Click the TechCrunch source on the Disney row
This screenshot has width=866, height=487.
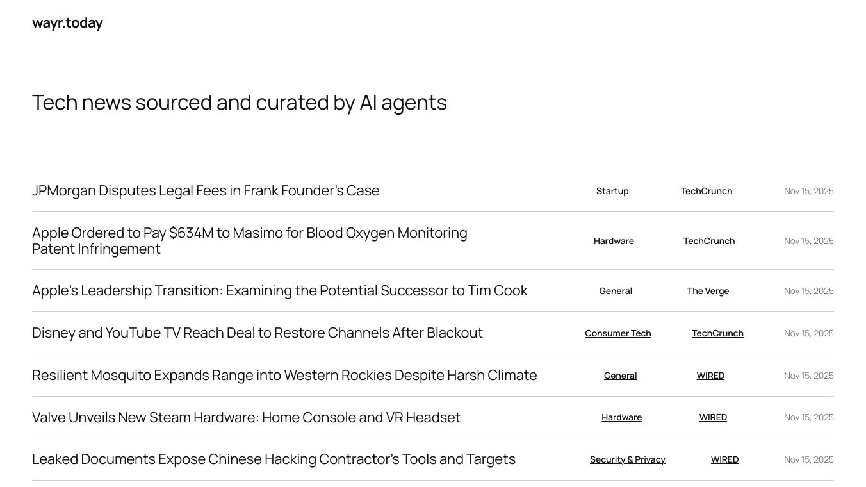tap(717, 333)
